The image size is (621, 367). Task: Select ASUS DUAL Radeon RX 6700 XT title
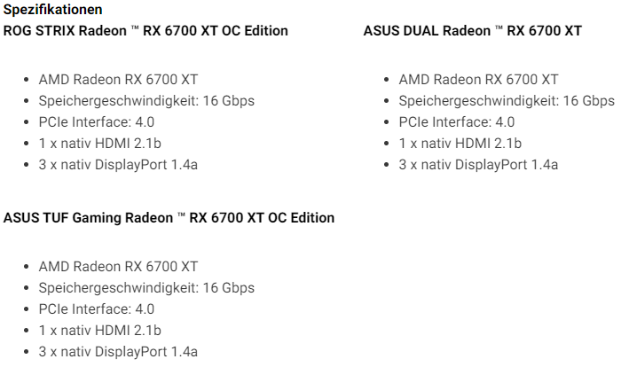tap(473, 31)
